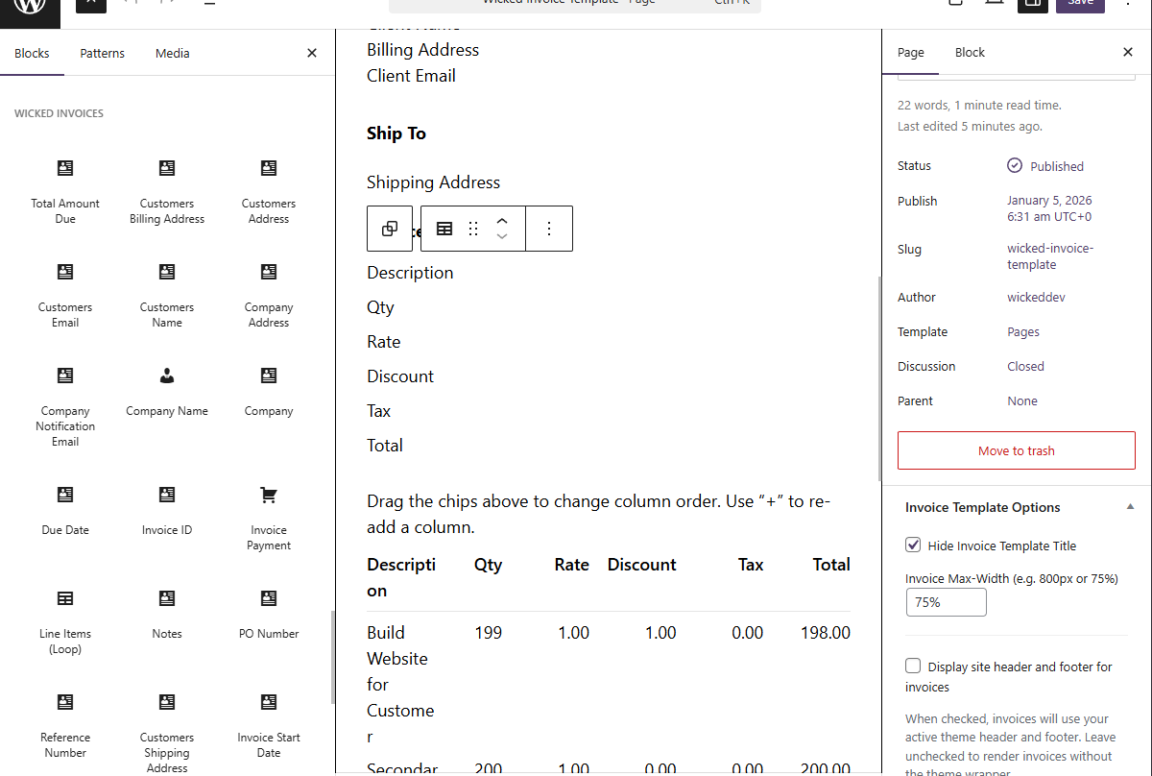Edit the wicked-invoice-template slug link
Viewport: 1152px width, 776px height.
1049,255
